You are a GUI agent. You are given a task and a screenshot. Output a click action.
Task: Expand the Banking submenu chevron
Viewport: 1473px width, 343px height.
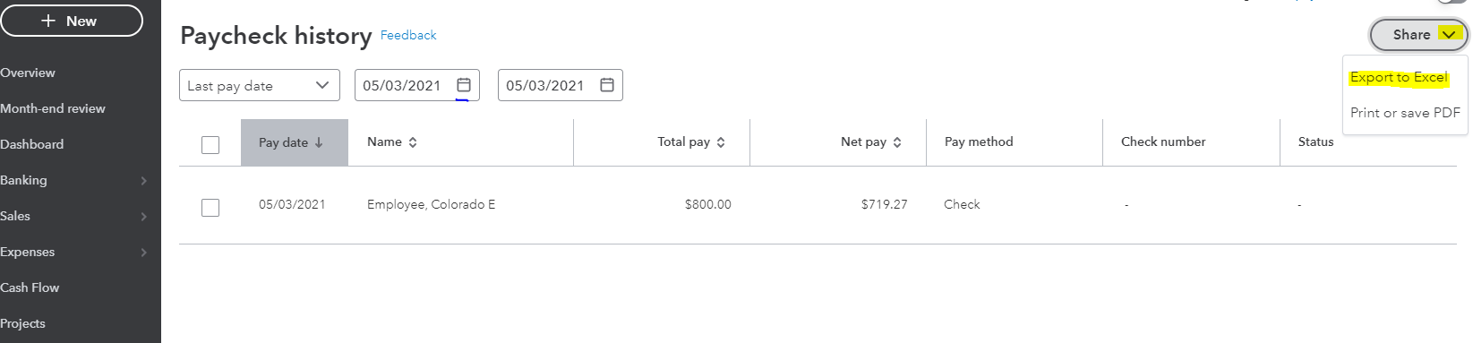click(x=144, y=181)
